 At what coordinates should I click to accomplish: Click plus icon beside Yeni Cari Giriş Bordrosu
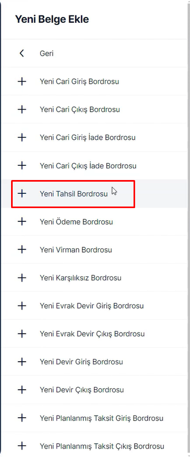(x=22, y=82)
